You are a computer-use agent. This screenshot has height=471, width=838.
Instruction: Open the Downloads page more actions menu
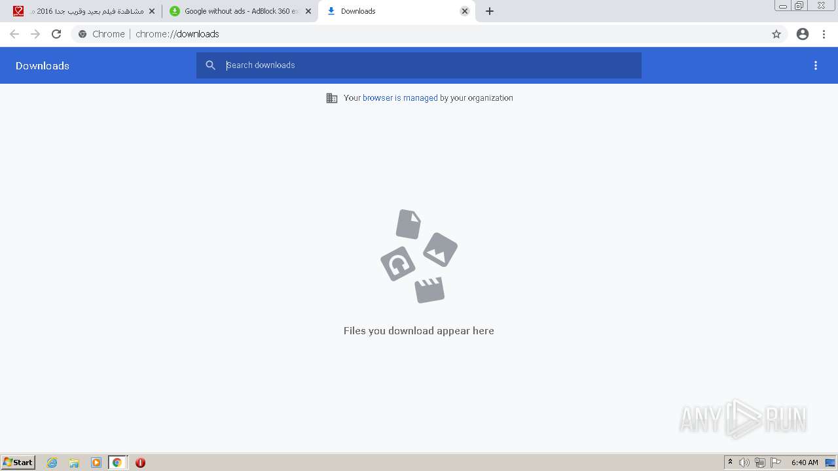(816, 65)
